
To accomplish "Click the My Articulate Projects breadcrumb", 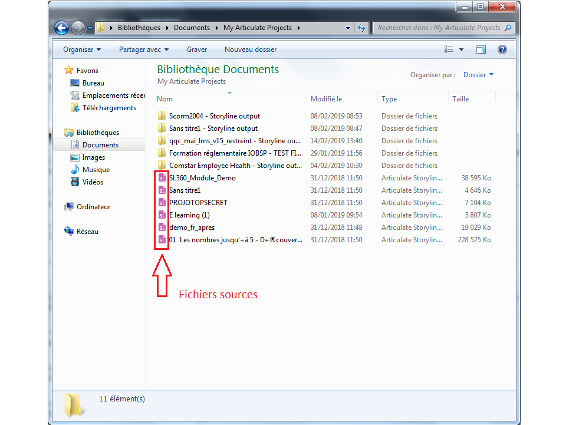I will coord(258,28).
